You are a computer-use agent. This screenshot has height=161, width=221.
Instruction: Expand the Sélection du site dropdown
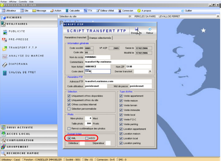click(x=218, y=16)
